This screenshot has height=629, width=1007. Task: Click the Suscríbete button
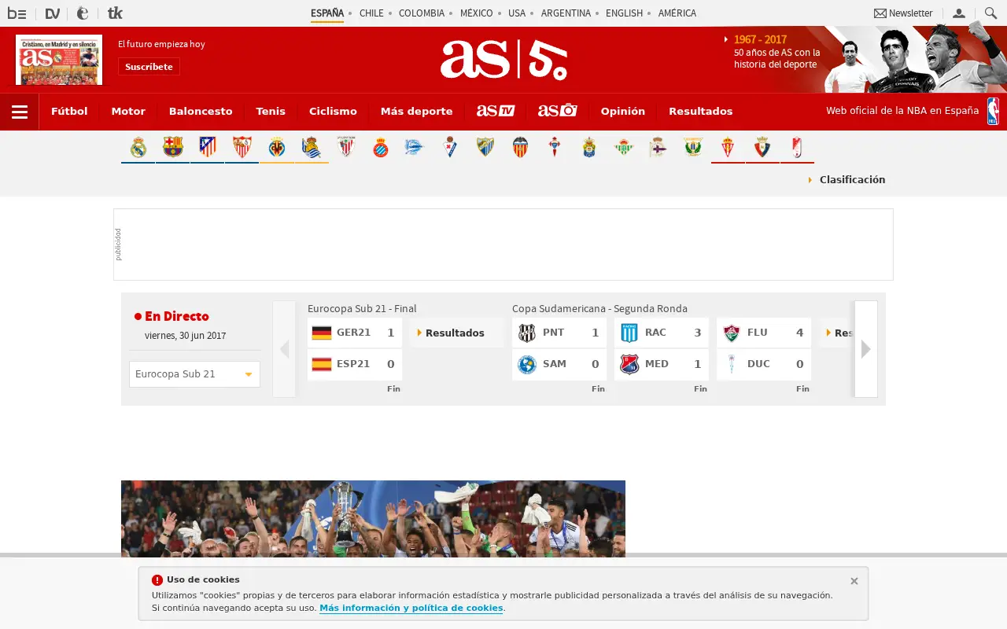(149, 67)
